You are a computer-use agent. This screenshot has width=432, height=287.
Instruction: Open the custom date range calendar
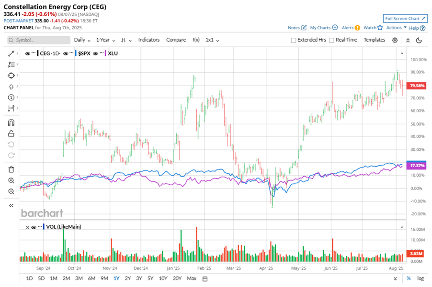(x=205, y=279)
